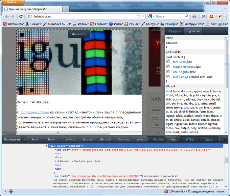Open the URL bar history dropdown arrow
The image size is (230, 196).
point(143,16)
